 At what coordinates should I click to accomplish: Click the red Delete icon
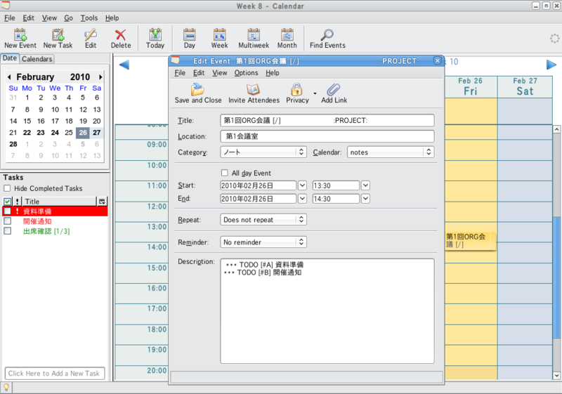[x=120, y=35]
